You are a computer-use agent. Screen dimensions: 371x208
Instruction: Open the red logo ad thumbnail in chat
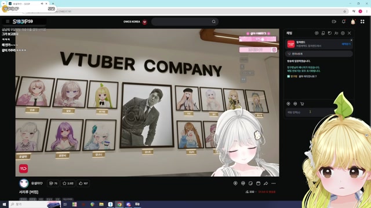[x=291, y=44]
